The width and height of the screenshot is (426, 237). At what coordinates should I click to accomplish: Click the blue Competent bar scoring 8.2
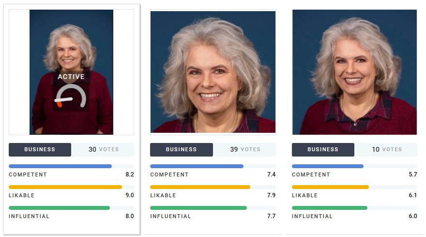click(61, 166)
